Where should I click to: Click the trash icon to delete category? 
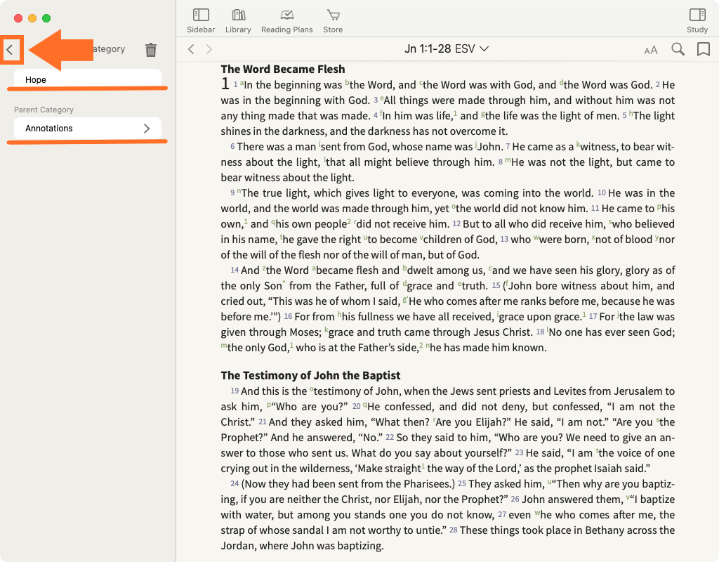click(151, 50)
